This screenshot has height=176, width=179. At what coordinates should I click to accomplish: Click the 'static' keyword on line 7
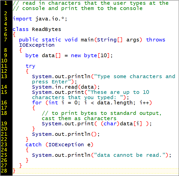point(52,40)
